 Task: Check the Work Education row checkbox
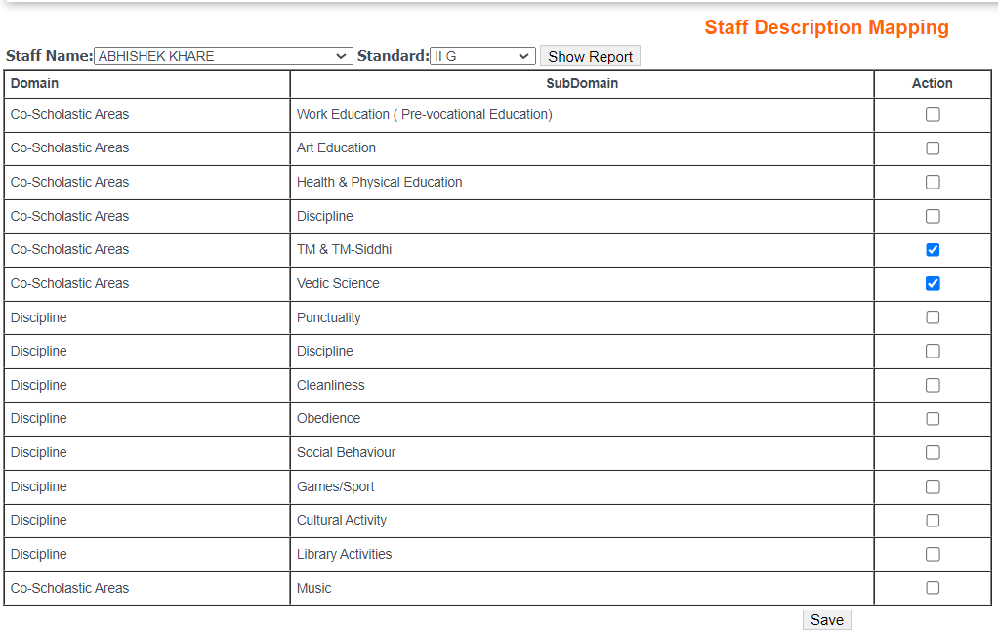click(x=933, y=114)
